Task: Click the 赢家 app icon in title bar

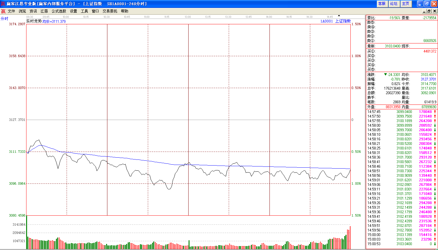Action: 3,4
